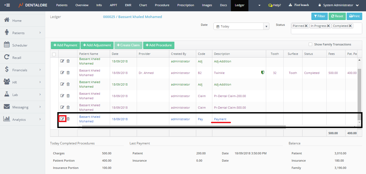Screen dimensions: 366x174
Task: Click the Scheduler calendar icon in sidebar
Action: click(x=7, y=45)
